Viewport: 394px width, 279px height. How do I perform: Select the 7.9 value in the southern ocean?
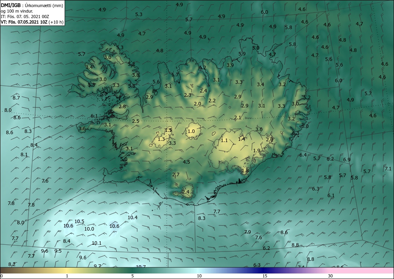(247, 232)
